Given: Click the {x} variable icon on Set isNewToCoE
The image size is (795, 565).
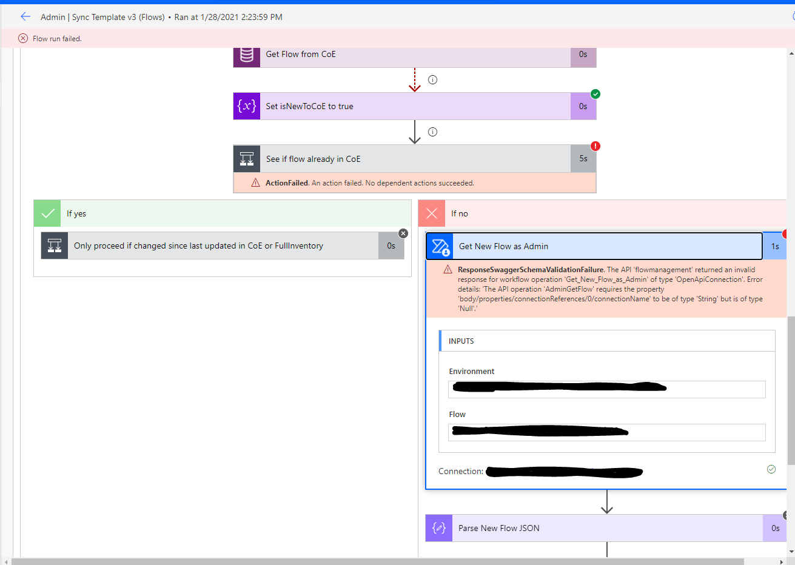Looking at the screenshot, I should (246, 106).
